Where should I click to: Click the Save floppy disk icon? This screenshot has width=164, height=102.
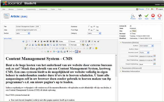pos(140,16)
